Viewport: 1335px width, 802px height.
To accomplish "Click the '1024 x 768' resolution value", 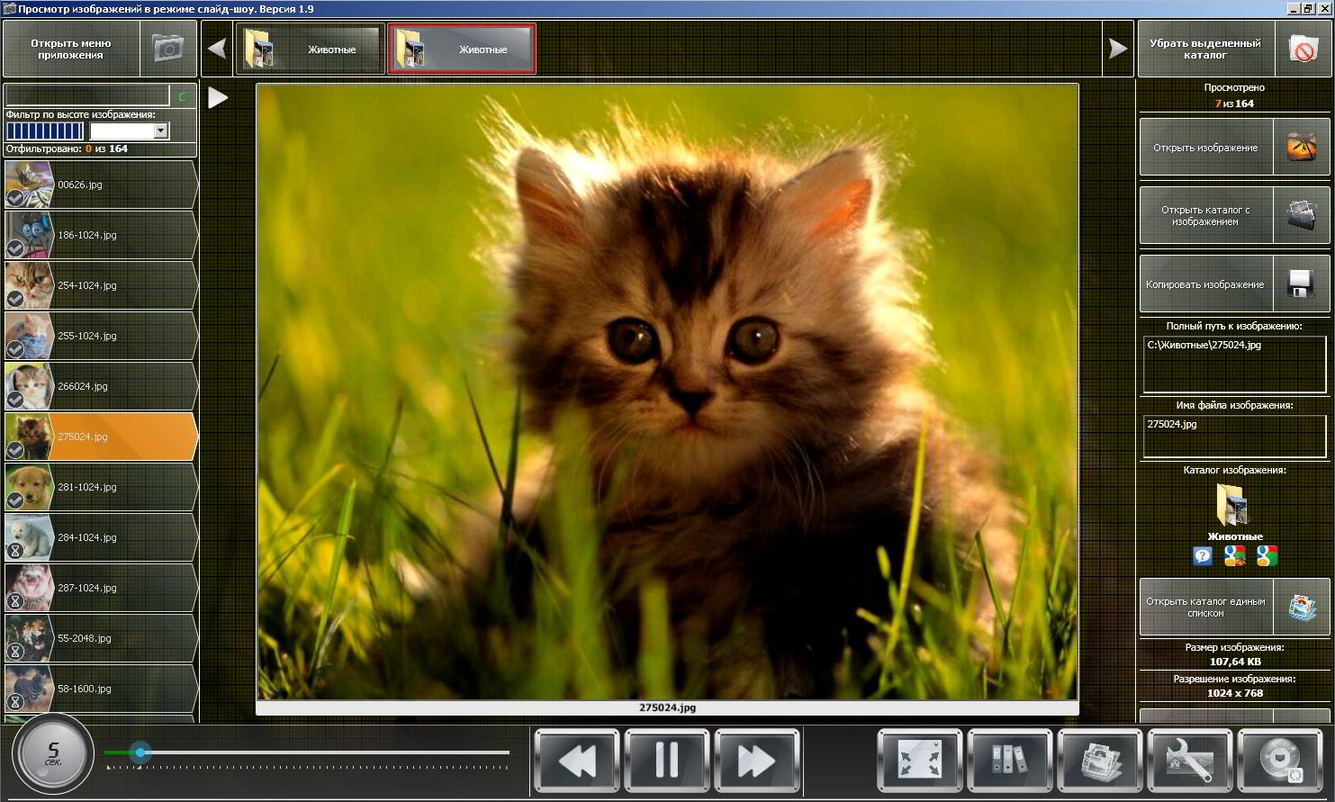I will 1235,693.
